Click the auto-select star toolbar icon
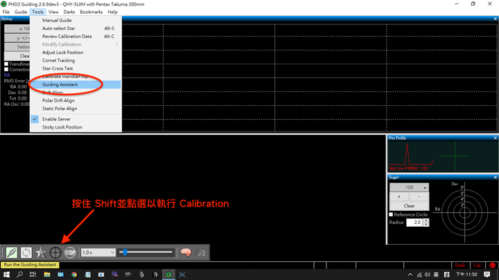 pos(41,253)
